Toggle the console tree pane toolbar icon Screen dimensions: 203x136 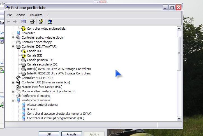coord(24,22)
